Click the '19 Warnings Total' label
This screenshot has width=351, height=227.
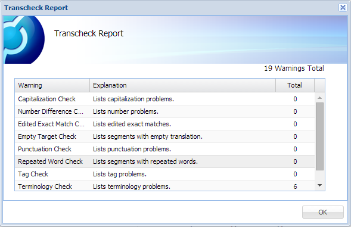pyautogui.click(x=294, y=69)
